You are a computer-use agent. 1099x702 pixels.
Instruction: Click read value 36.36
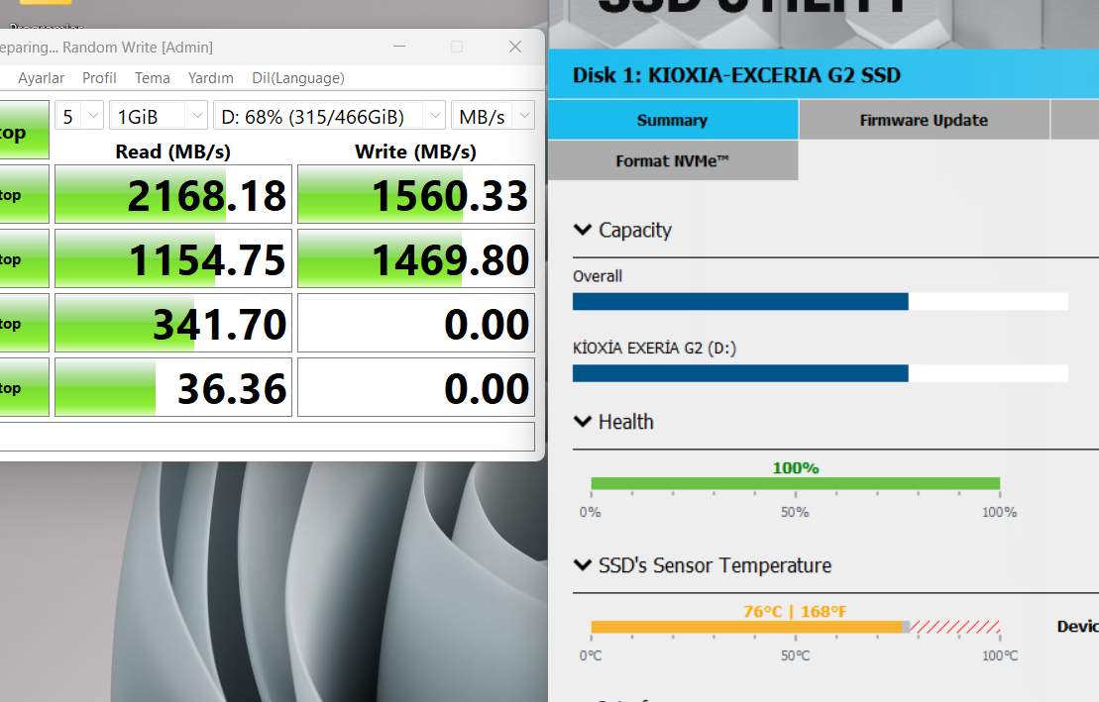pyautogui.click(x=173, y=387)
